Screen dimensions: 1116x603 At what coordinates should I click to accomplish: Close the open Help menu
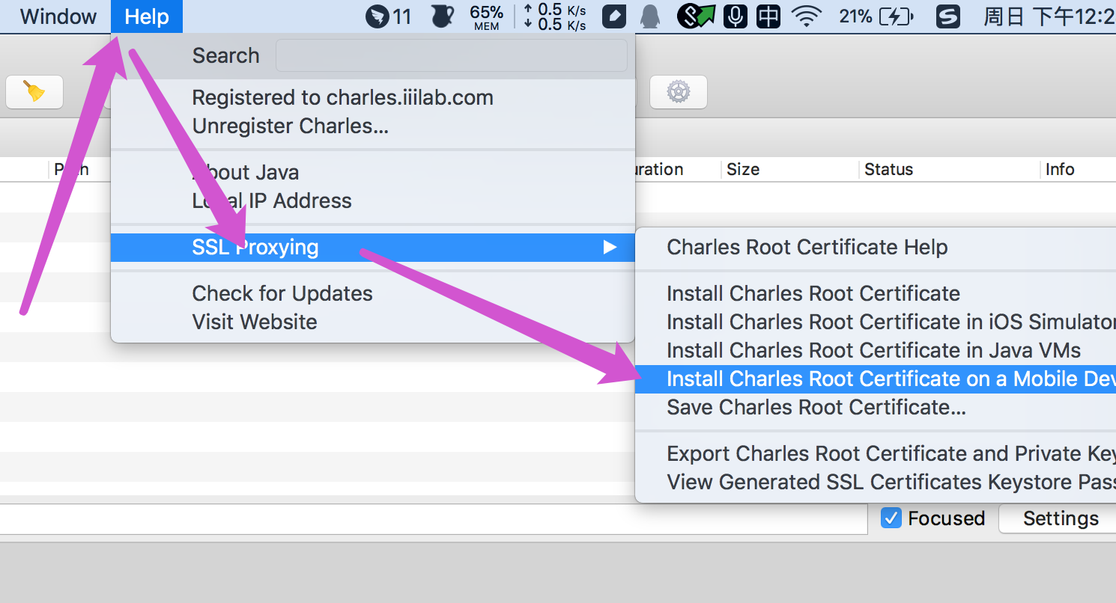tap(147, 16)
